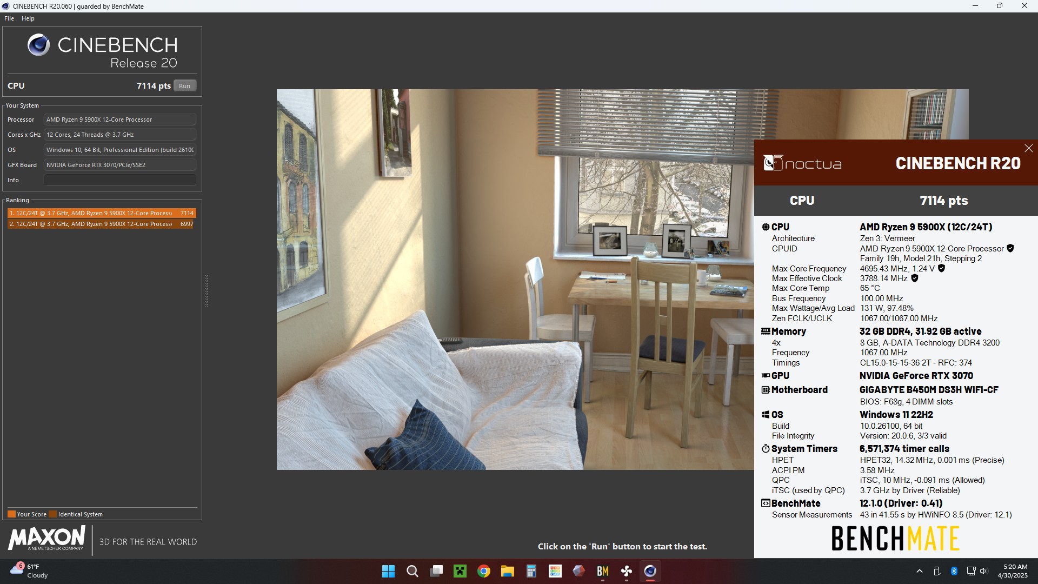Click the verified shield beside Max Core Frequency
Image resolution: width=1038 pixels, height=584 pixels.
(941, 268)
